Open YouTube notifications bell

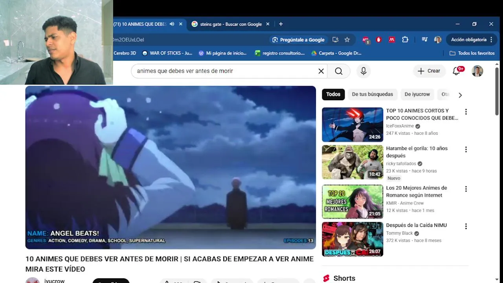pyautogui.click(x=457, y=71)
